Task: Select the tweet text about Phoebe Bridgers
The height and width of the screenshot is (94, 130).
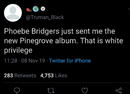Action: 63,41
